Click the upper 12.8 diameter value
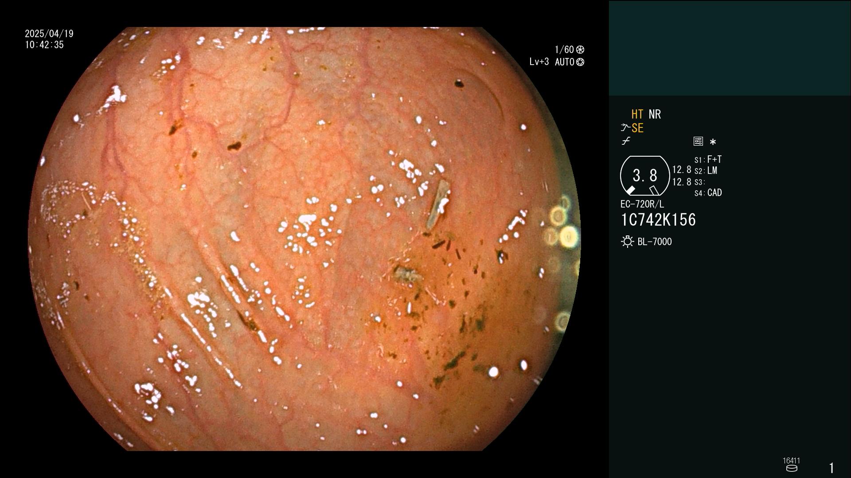This screenshot has width=851, height=478. point(682,170)
